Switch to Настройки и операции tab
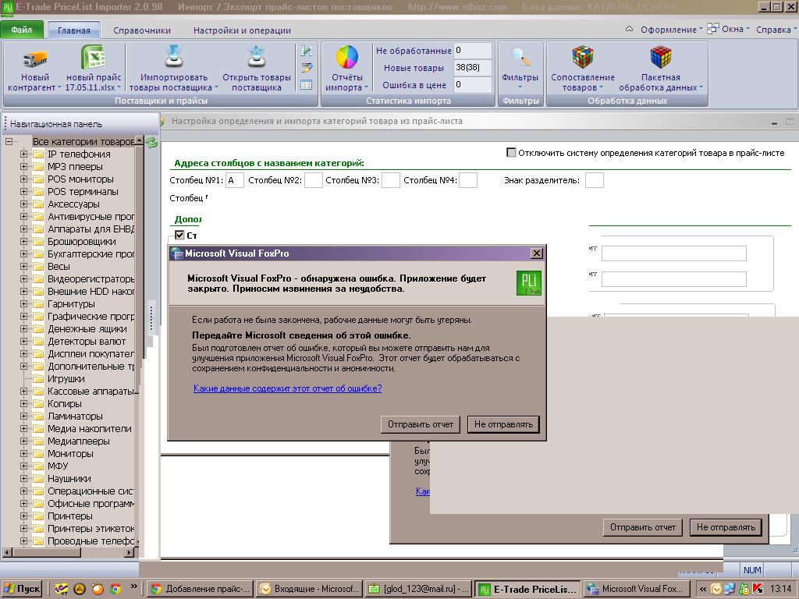Image resolution: width=799 pixels, height=599 pixels. [242, 30]
